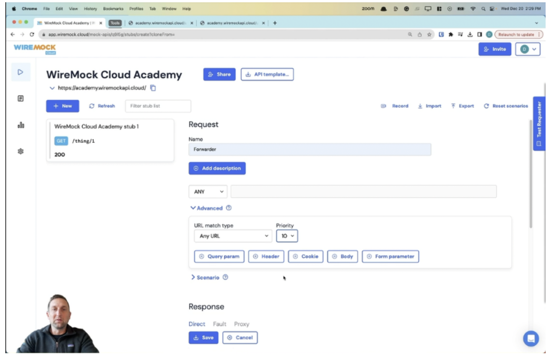This screenshot has height=359, width=551.
Task: Click the New stub button
Action: tap(62, 106)
